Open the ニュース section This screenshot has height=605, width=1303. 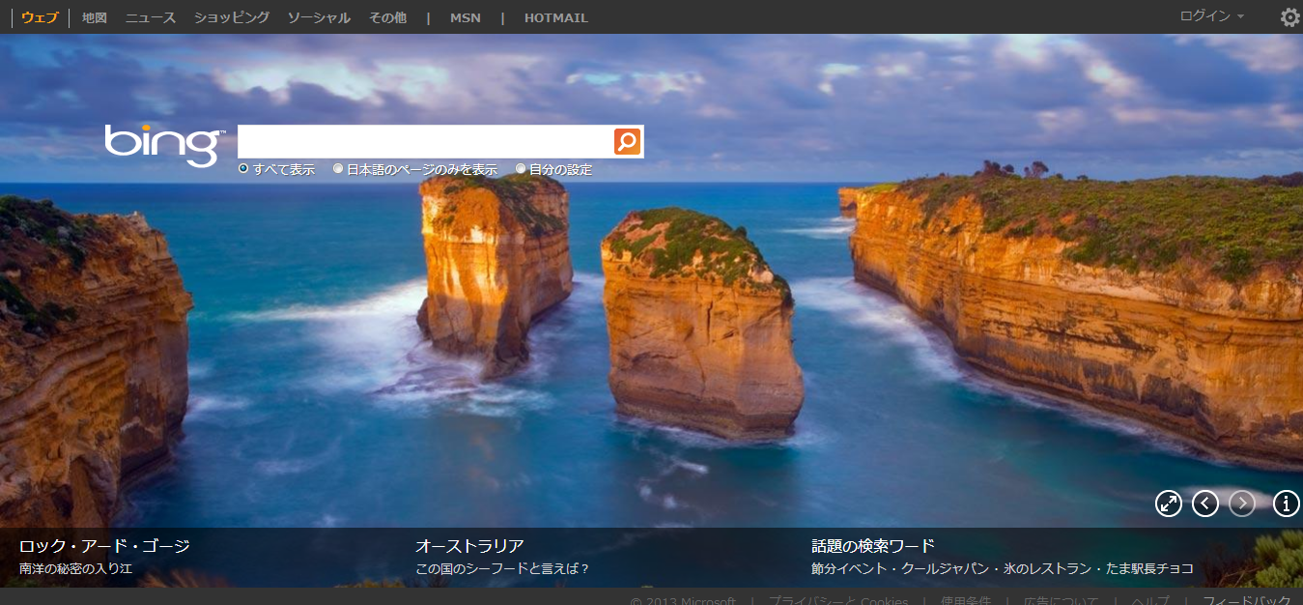click(x=151, y=17)
